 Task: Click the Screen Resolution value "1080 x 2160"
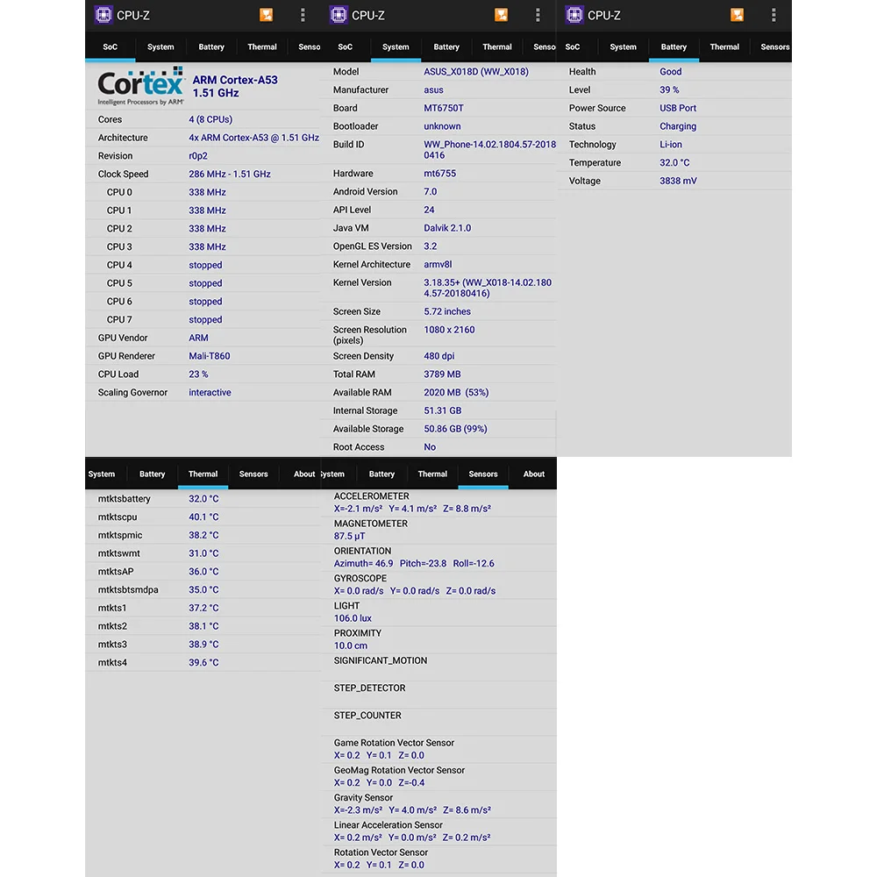(x=449, y=330)
